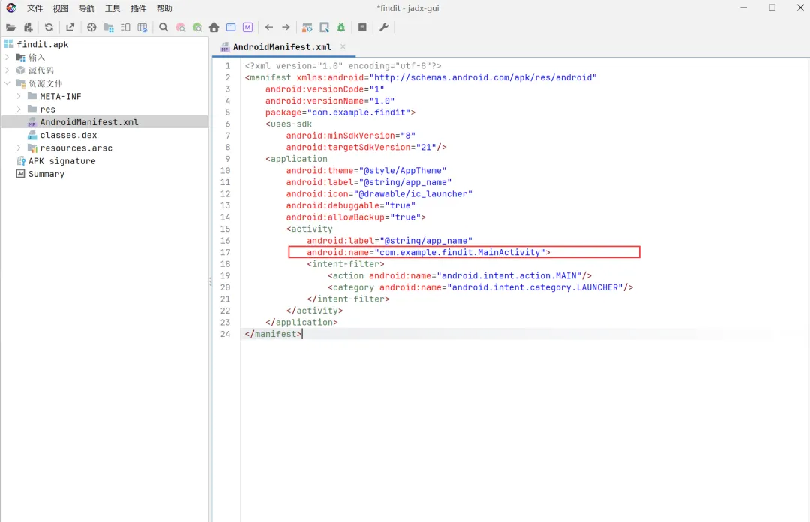810x522 pixels.
Task: Open the 导航 menu
Action: coord(87,8)
